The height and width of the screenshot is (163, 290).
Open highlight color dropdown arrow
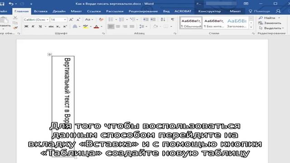[91, 27]
